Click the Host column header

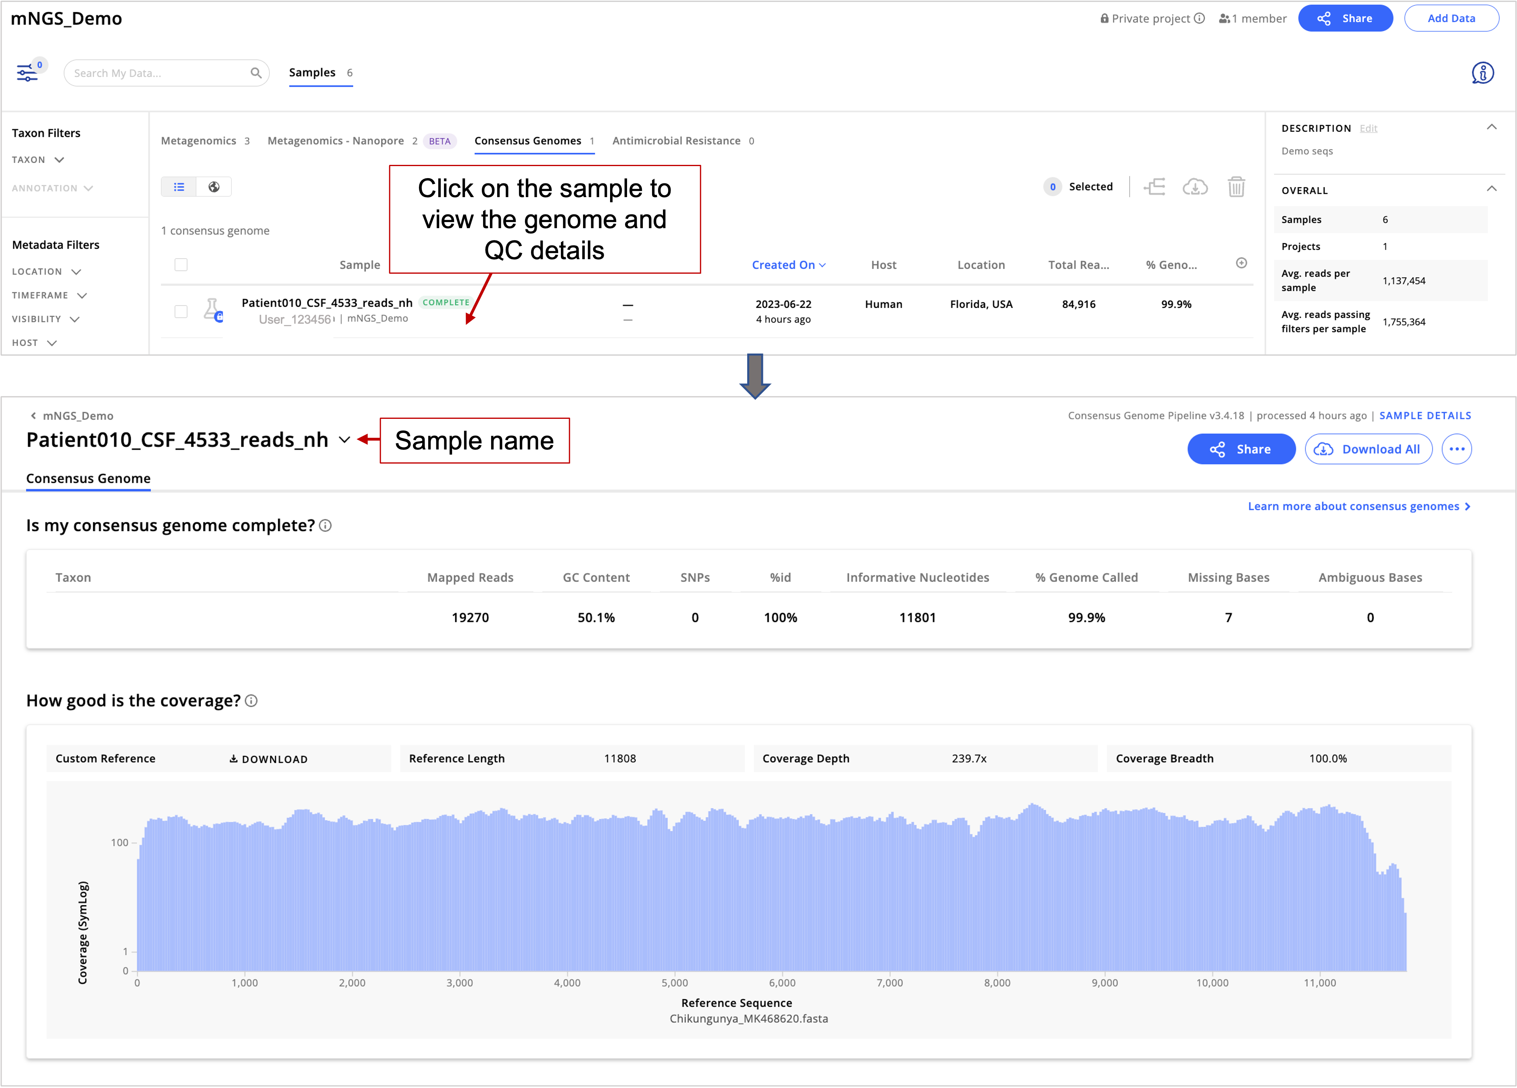coord(883,265)
